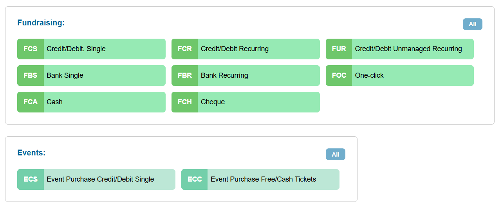Click the Fundraising section heading
The height and width of the screenshot is (214, 502).
point(41,23)
